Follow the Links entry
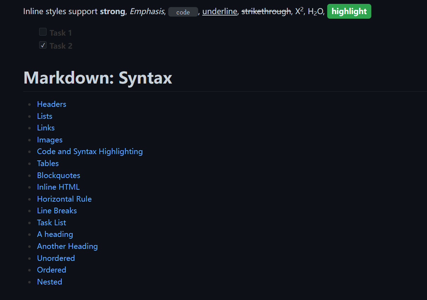The image size is (427, 300). [45, 128]
